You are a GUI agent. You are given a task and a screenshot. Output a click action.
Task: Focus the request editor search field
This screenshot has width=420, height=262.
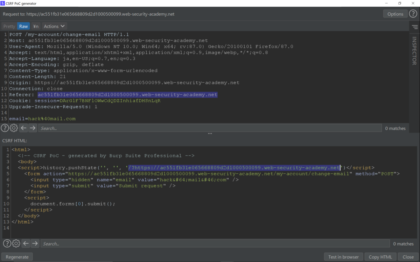(x=210, y=128)
